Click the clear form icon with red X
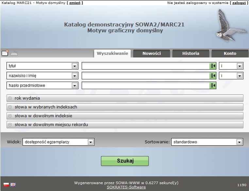 pos(5,53)
